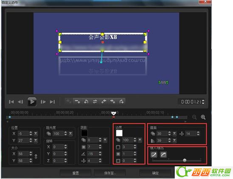Toggle the ease in button
Viewport: 233px width, 179px height.
click(x=154, y=155)
